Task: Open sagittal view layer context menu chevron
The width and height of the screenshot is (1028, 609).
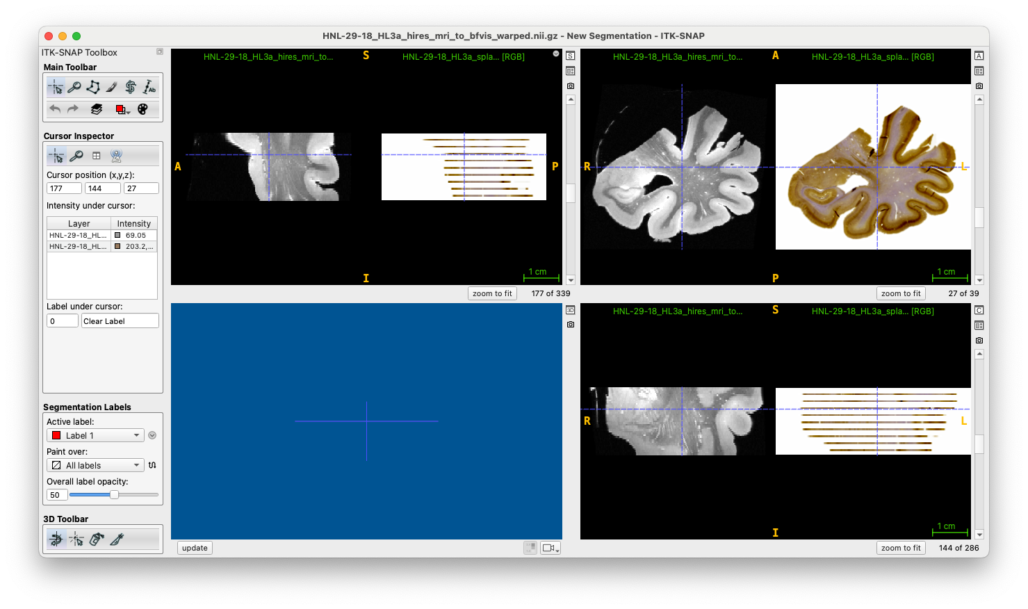Action: [x=556, y=54]
